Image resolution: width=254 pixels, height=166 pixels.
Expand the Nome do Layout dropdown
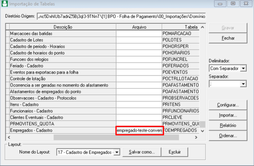coord(116,152)
